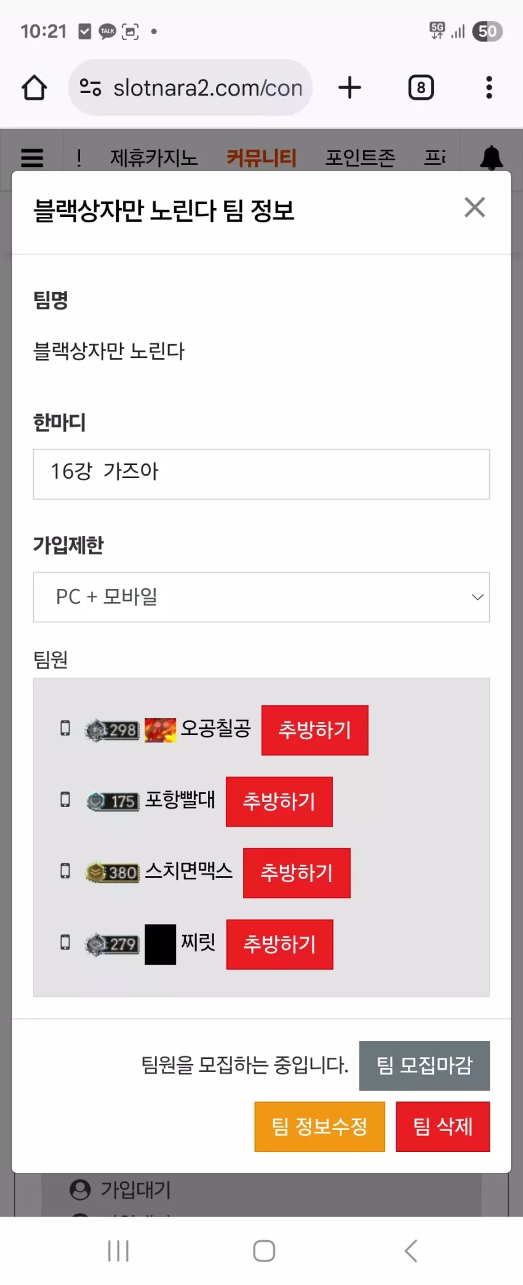Open a new tab with plus icon
This screenshot has width=523, height=1285.
pyautogui.click(x=349, y=87)
